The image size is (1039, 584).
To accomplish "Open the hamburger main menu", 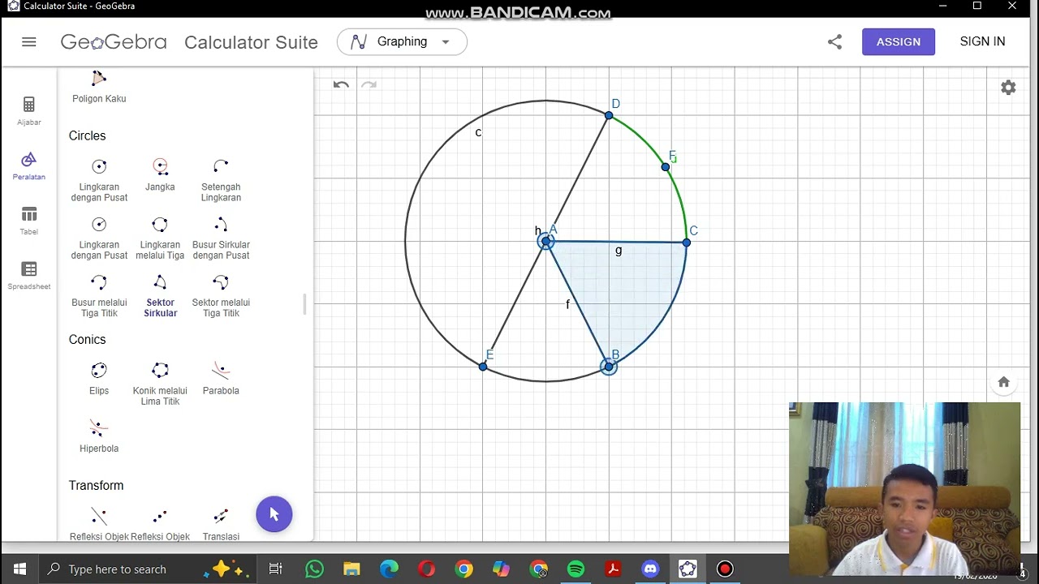I will pyautogui.click(x=29, y=41).
